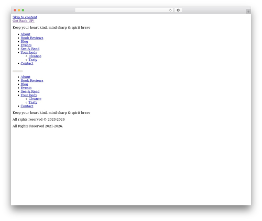262x221 pixels.
Task: Open About in the lower navigation list
Action: click(x=25, y=77)
